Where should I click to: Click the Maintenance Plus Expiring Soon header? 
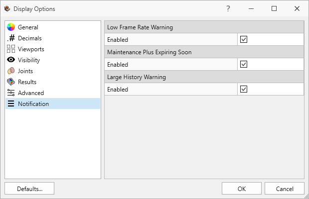coord(204,52)
